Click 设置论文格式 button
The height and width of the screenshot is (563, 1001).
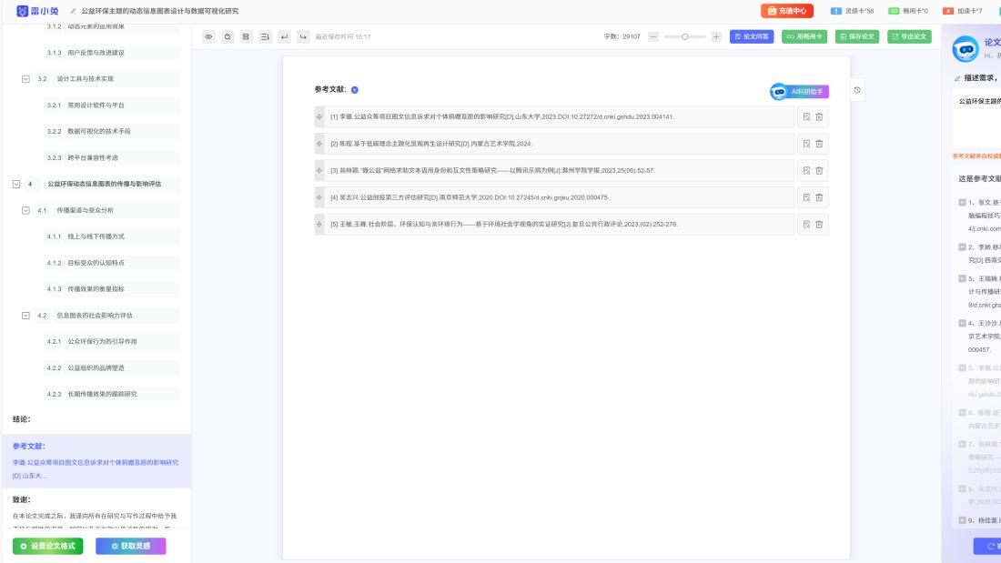48,547
